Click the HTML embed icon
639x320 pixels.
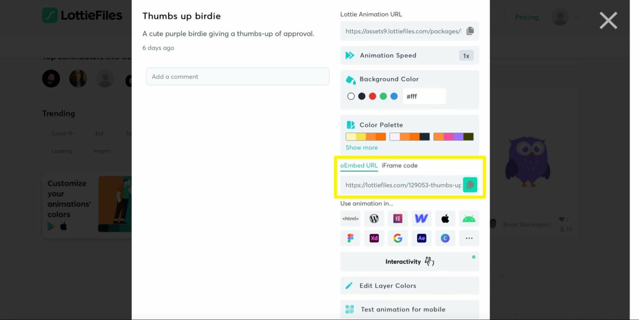[x=350, y=218]
